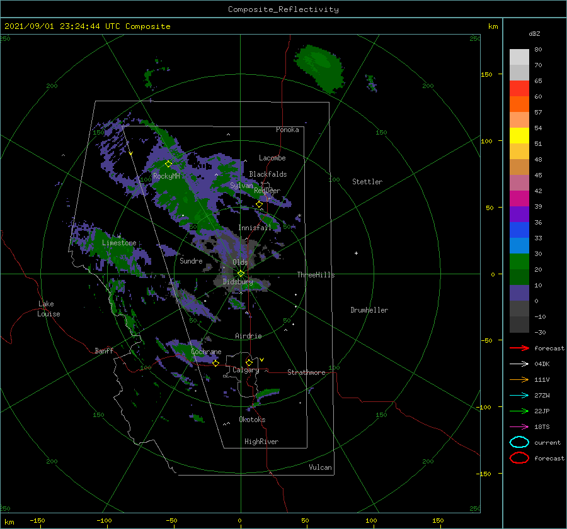
Task: Click the white 04DK arrow icon
Action: click(x=519, y=364)
